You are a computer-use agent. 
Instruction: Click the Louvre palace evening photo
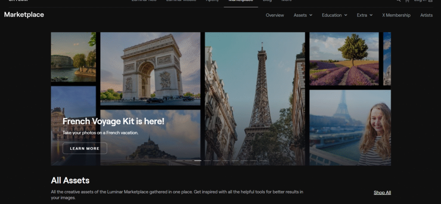coord(73,126)
